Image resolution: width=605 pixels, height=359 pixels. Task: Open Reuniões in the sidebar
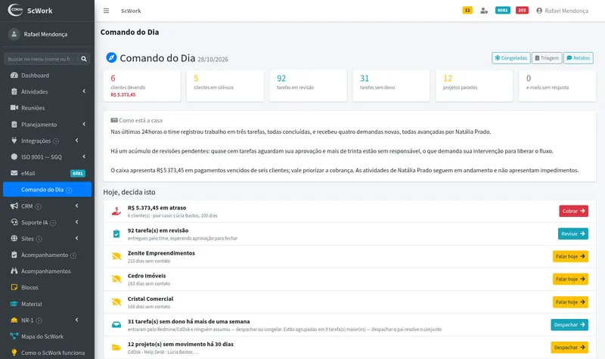pos(47,108)
